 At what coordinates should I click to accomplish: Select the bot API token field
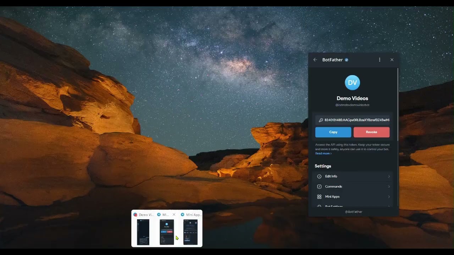click(353, 120)
